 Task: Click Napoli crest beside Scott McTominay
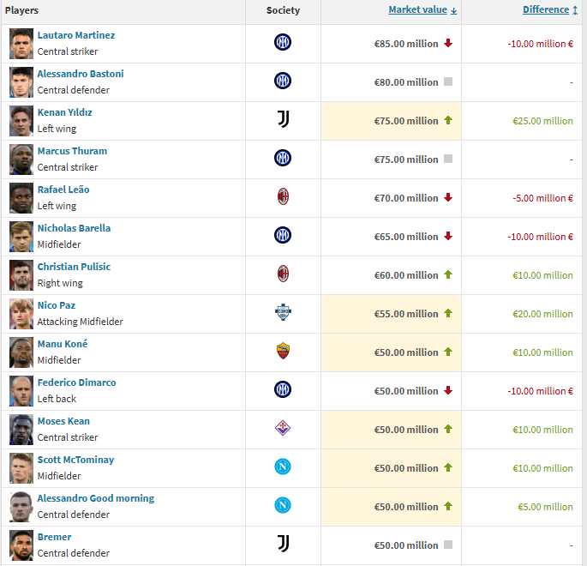283,467
